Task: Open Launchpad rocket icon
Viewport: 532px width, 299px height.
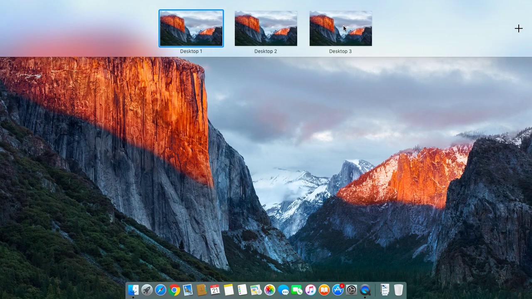Action: tap(147, 290)
